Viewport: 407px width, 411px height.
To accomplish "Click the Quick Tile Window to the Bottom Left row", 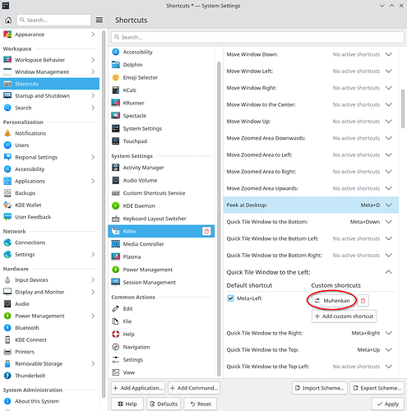I will click(311, 238).
